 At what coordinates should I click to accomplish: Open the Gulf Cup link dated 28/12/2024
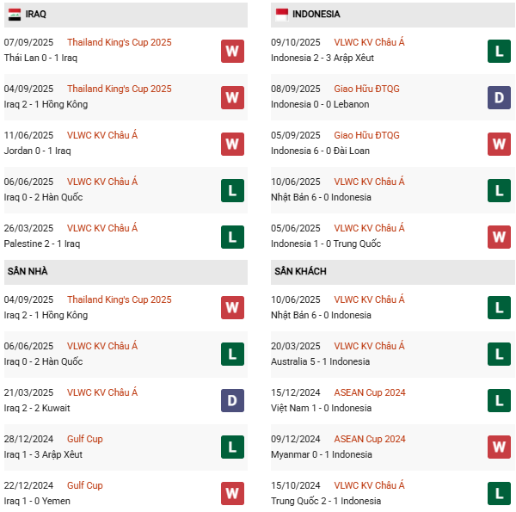click(x=84, y=439)
